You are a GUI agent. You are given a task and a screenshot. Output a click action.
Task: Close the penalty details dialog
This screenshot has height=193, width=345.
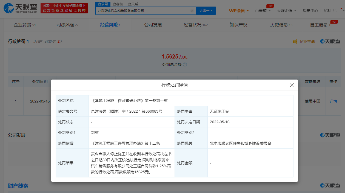pyautogui.click(x=292, y=85)
